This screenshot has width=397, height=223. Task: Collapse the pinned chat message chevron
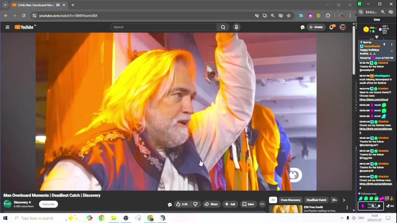(391, 51)
